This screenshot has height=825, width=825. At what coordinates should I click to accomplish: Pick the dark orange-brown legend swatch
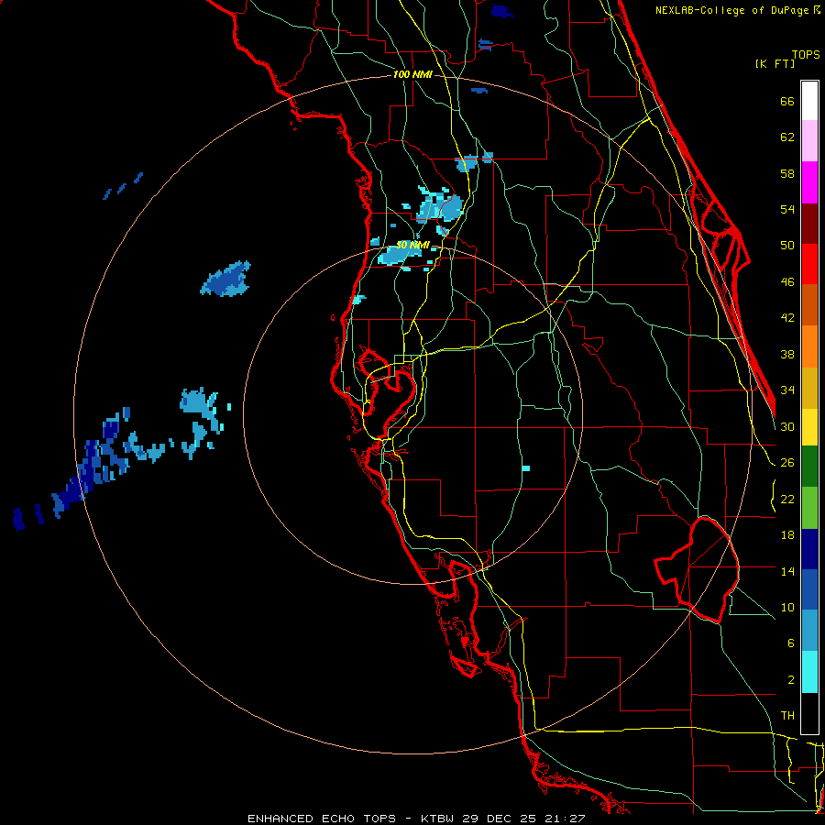pyautogui.click(x=809, y=305)
